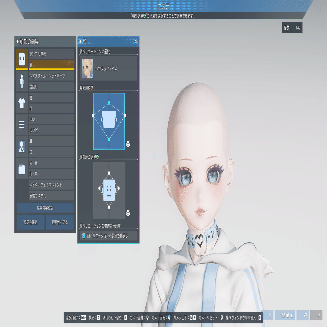Open 首回り menu item
The height and width of the screenshot is (327, 327).
click(51, 87)
